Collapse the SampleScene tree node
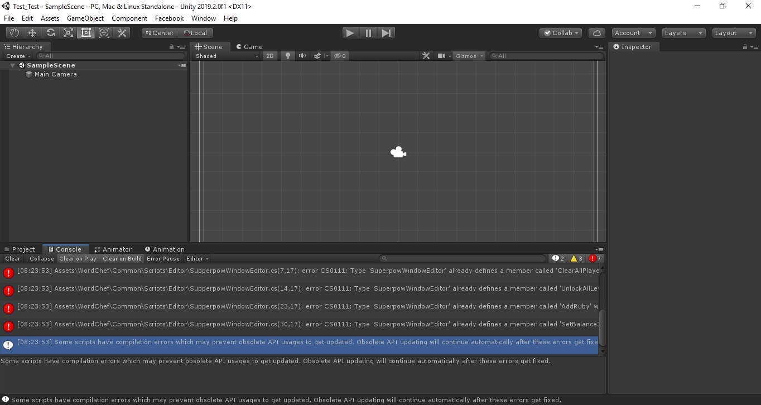Image resolution: width=761 pixels, height=405 pixels. 12,65
